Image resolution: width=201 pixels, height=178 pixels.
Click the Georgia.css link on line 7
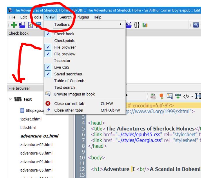coord(139,140)
